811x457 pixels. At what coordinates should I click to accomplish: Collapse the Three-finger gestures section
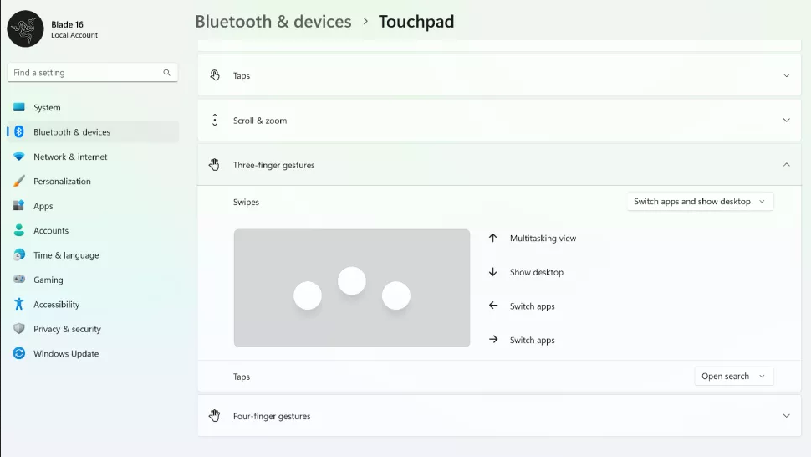pyautogui.click(x=786, y=165)
